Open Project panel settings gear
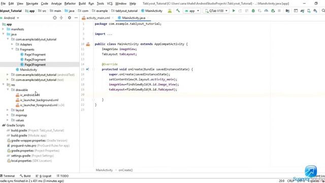 click(x=70, y=18)
